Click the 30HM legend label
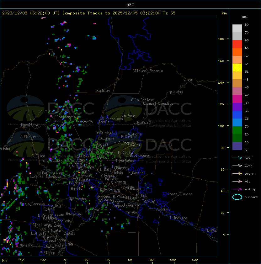Screen dimensions: 261x264 248,166
